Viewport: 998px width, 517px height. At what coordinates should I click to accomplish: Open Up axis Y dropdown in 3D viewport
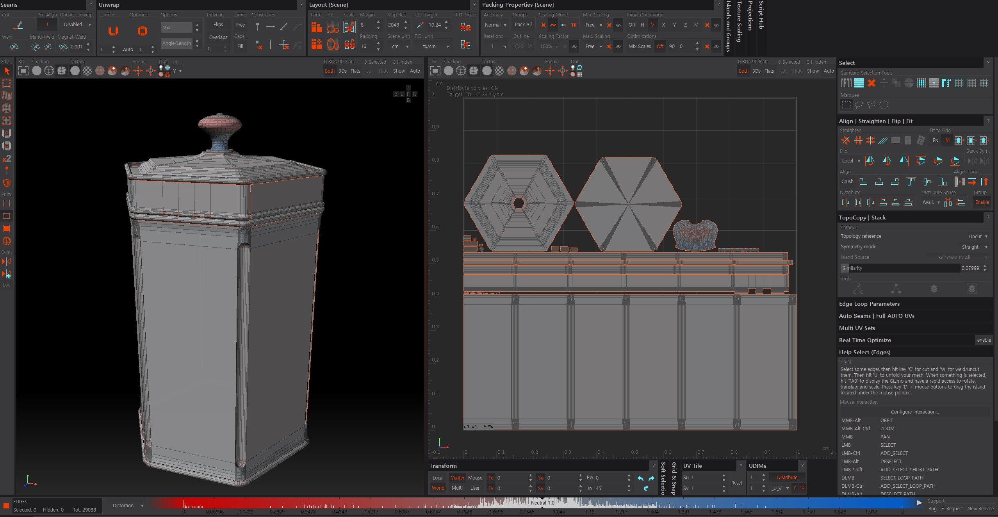pyautogui.click(x=177, y=71)
